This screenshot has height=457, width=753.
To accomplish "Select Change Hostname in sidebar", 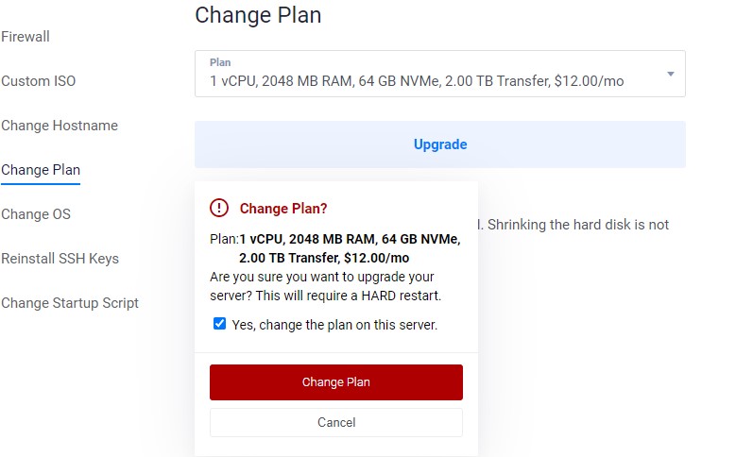I will click(x=60, y=126).
